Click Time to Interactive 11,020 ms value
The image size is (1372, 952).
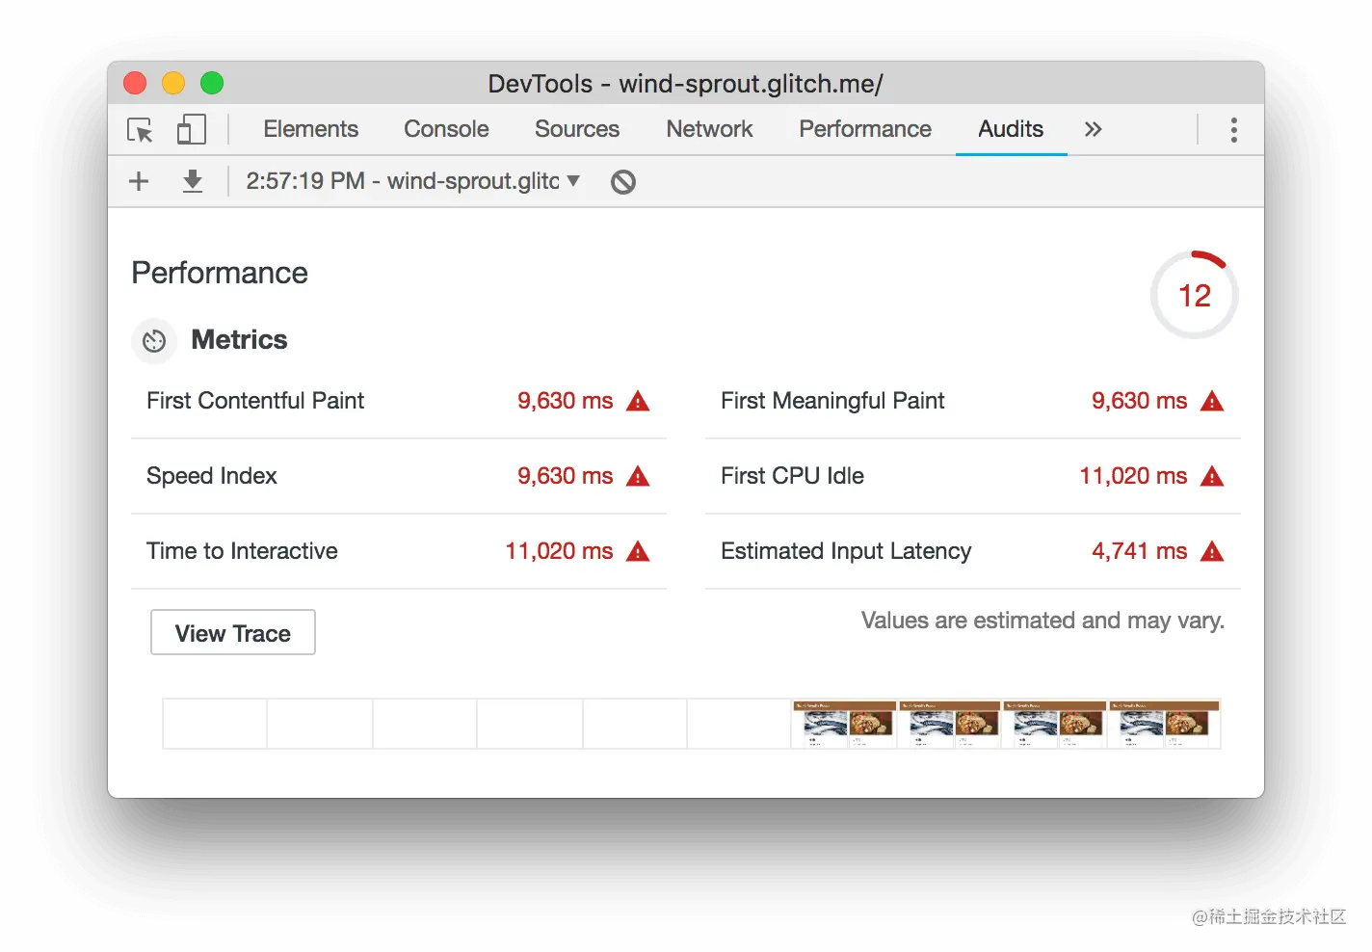click(559, 551)
